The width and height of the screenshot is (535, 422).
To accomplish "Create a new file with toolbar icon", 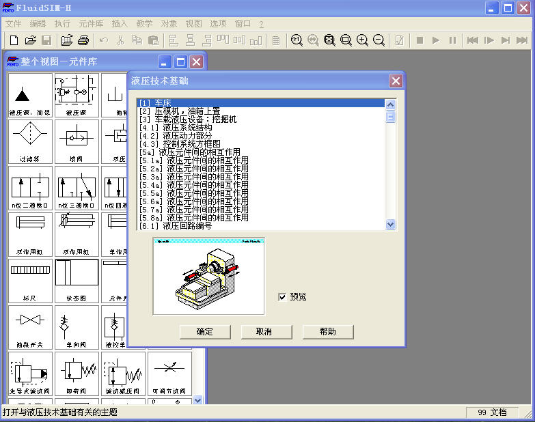I will point(14,40).
